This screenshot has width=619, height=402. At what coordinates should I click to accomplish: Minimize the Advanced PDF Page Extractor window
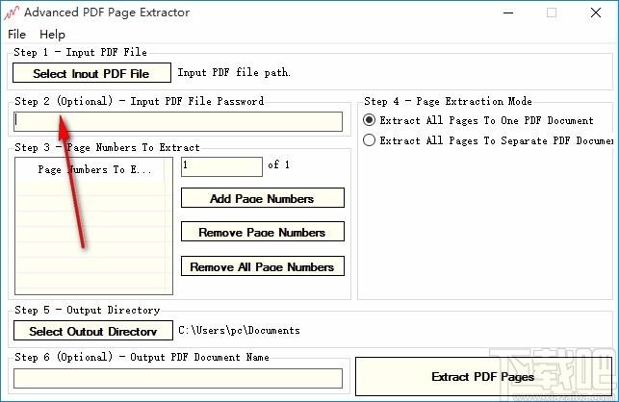508,13
